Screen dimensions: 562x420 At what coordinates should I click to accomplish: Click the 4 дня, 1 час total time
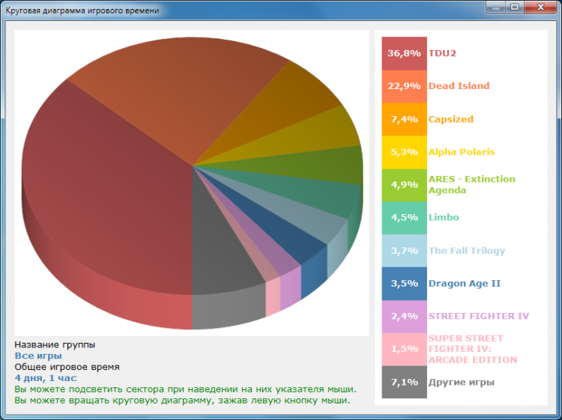click(46, 378)
